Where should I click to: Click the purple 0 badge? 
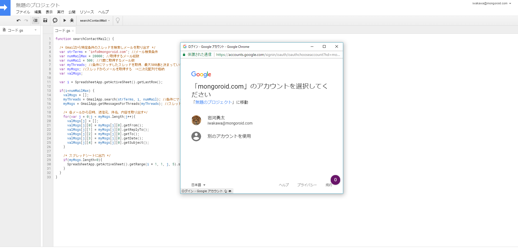(x=335, y=180)
